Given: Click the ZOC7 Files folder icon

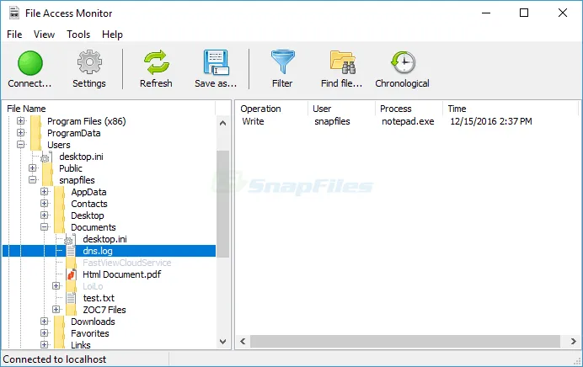Looking at the screenshot, I should (72, 310).
